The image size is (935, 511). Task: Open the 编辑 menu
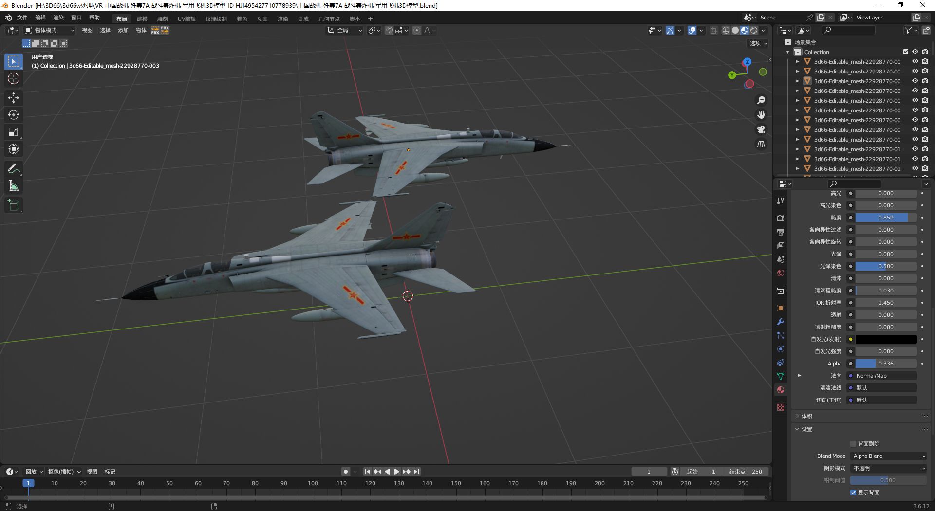pyautogui.click(x=40, y=18)
